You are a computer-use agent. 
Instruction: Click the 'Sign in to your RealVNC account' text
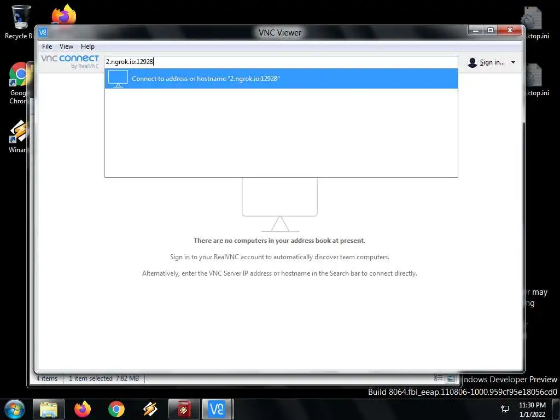coord(279,257)
